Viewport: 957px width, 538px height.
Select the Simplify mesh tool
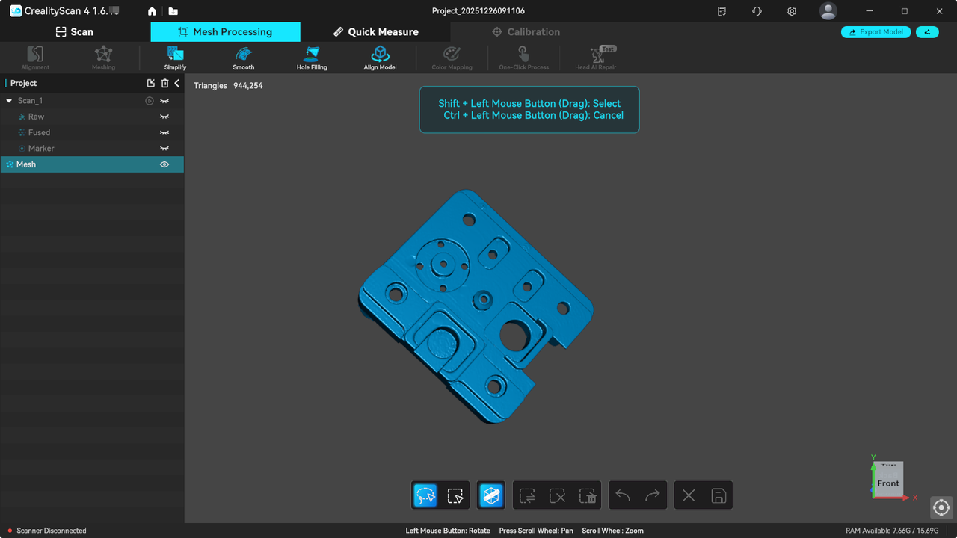[175, 57]
